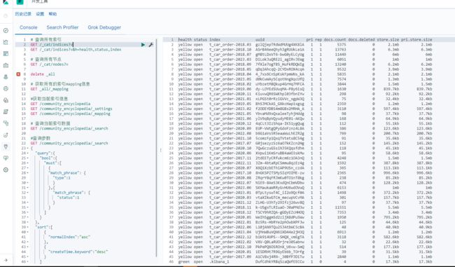The image size is (455, 267).
Task: Expand the sidebar with the bottom arrow
Action: 6,260
